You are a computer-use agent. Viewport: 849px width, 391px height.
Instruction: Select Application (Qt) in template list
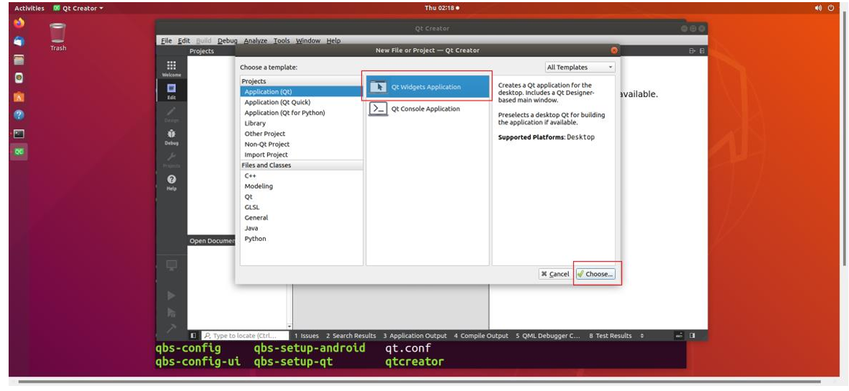[x=301, y=92]
